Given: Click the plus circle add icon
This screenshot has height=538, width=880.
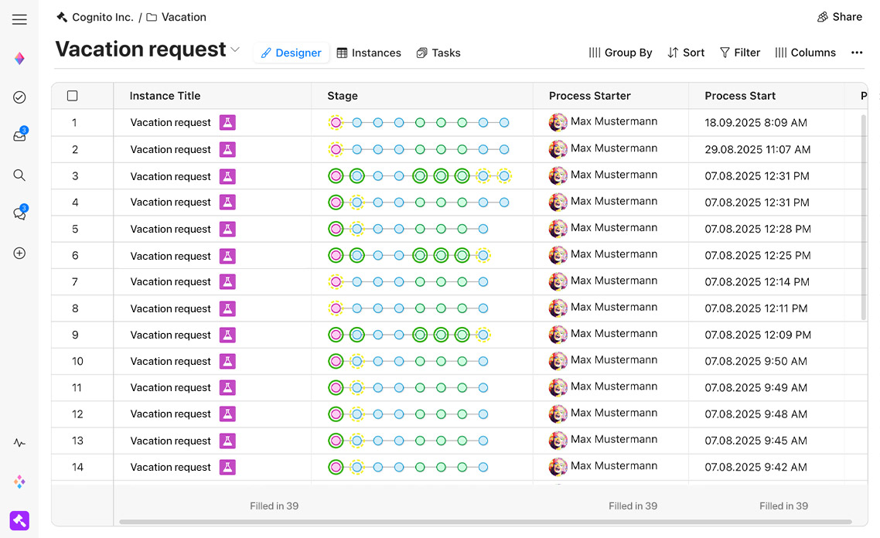Looking at the screenshot, I should tap(19, 253).
